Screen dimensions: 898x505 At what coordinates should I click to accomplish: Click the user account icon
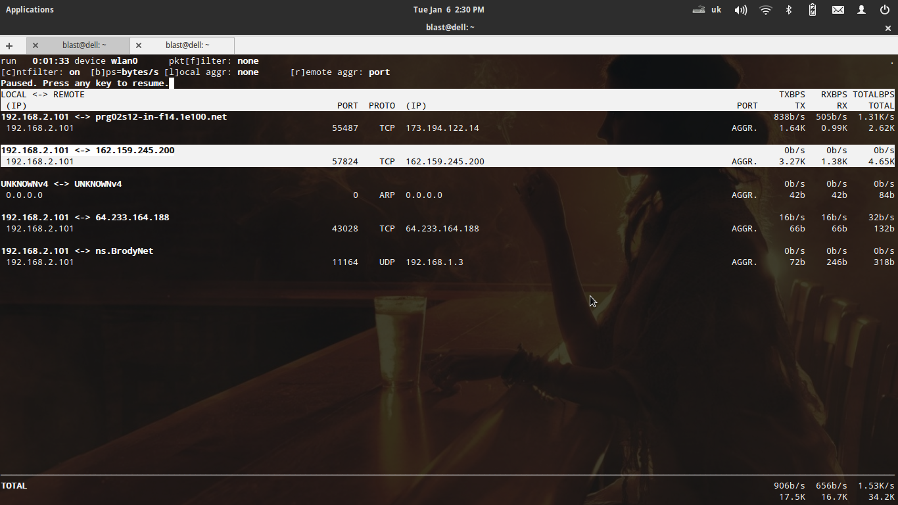click(861, 10)
